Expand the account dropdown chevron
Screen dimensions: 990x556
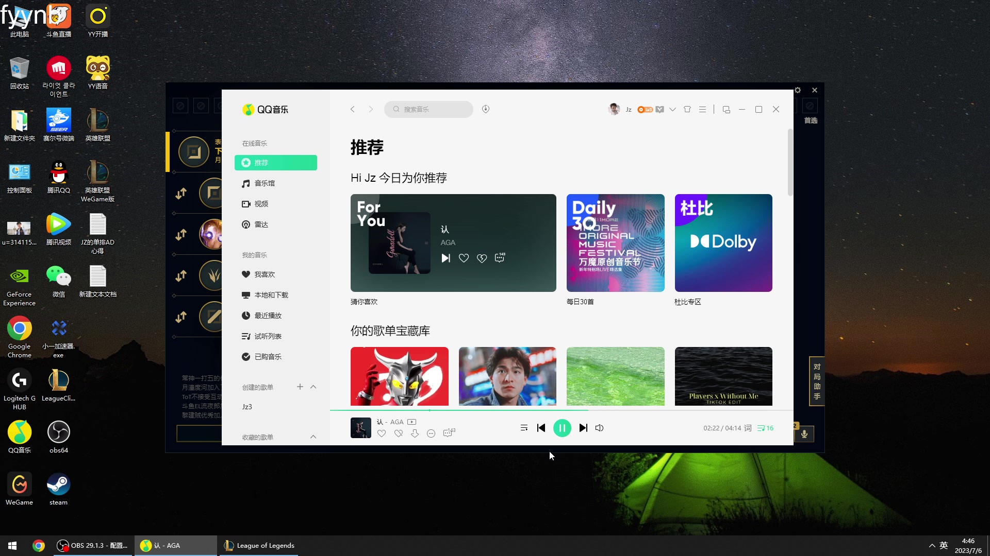(672, 110)
